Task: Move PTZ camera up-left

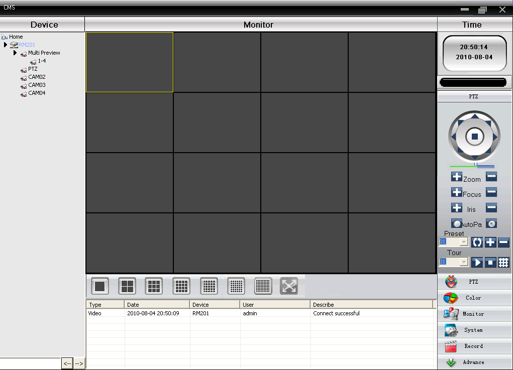Action: point(460,123)
